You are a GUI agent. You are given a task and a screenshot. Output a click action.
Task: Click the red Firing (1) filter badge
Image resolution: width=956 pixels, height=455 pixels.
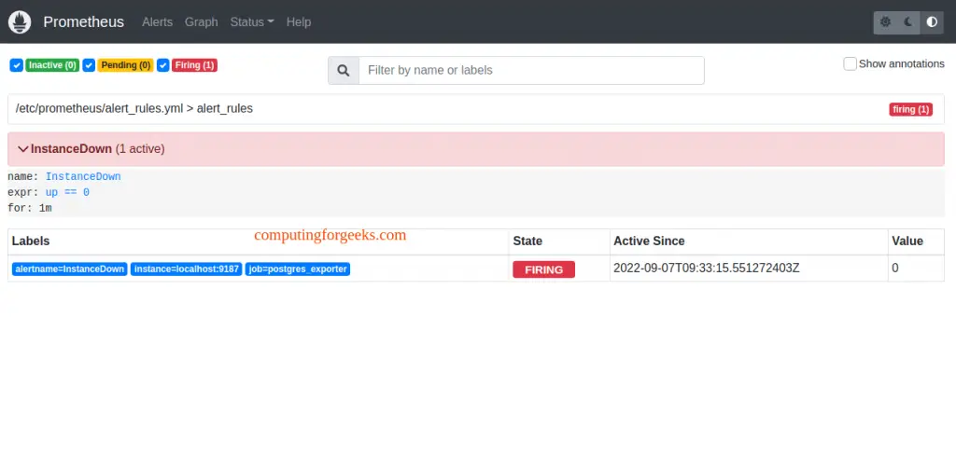coord(194,65)
